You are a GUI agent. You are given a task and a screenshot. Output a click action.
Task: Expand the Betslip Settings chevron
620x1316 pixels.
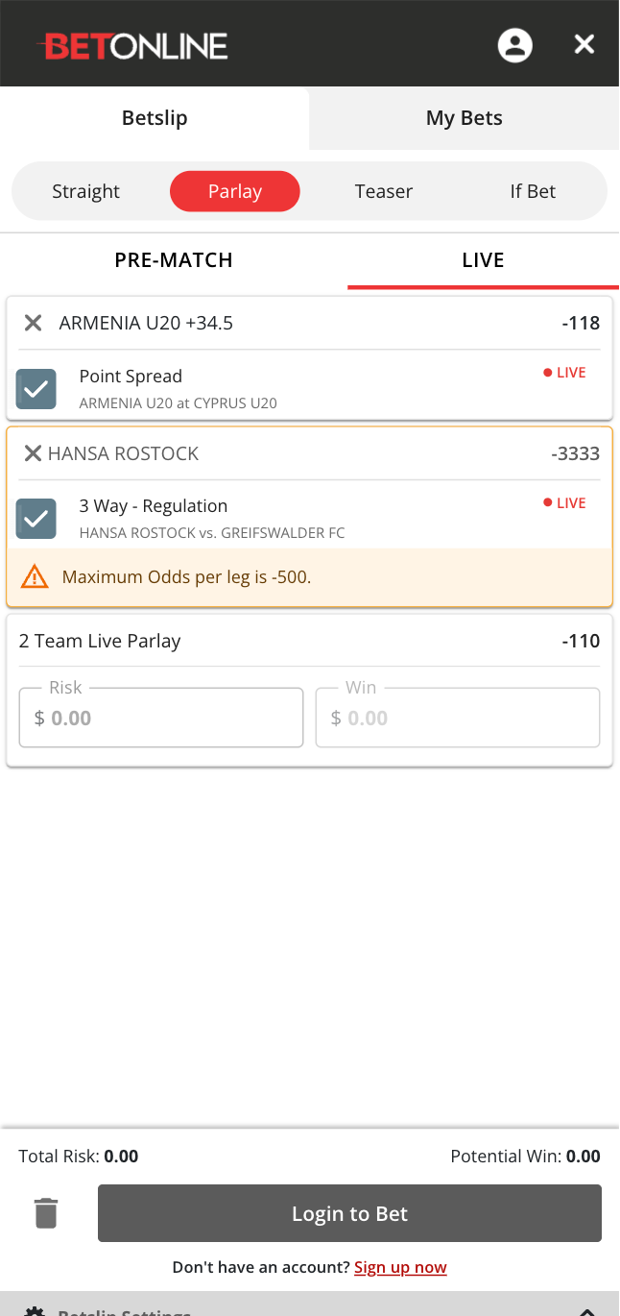pyautogui.click(x=586, y=1311)
